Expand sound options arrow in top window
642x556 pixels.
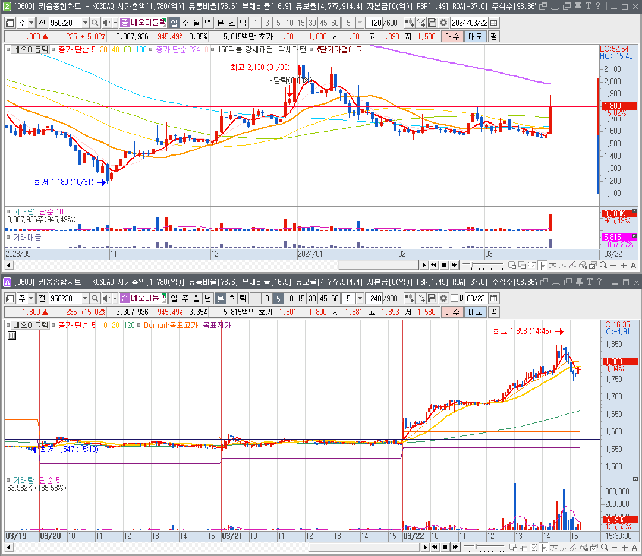tap(115, 23)
